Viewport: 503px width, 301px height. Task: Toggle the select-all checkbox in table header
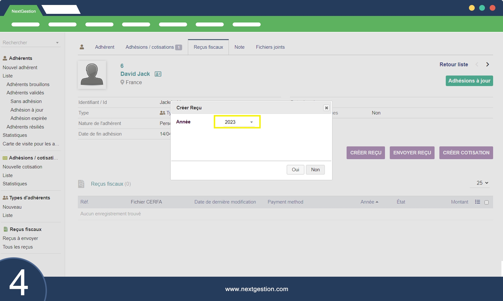pos(486,202)
